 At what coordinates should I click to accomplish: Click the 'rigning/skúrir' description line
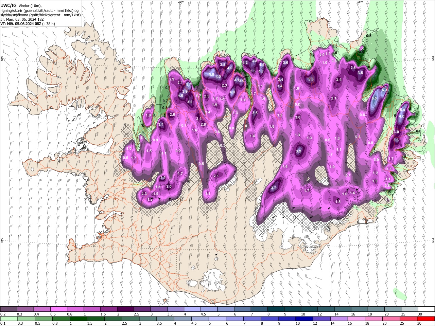point(39,10)
